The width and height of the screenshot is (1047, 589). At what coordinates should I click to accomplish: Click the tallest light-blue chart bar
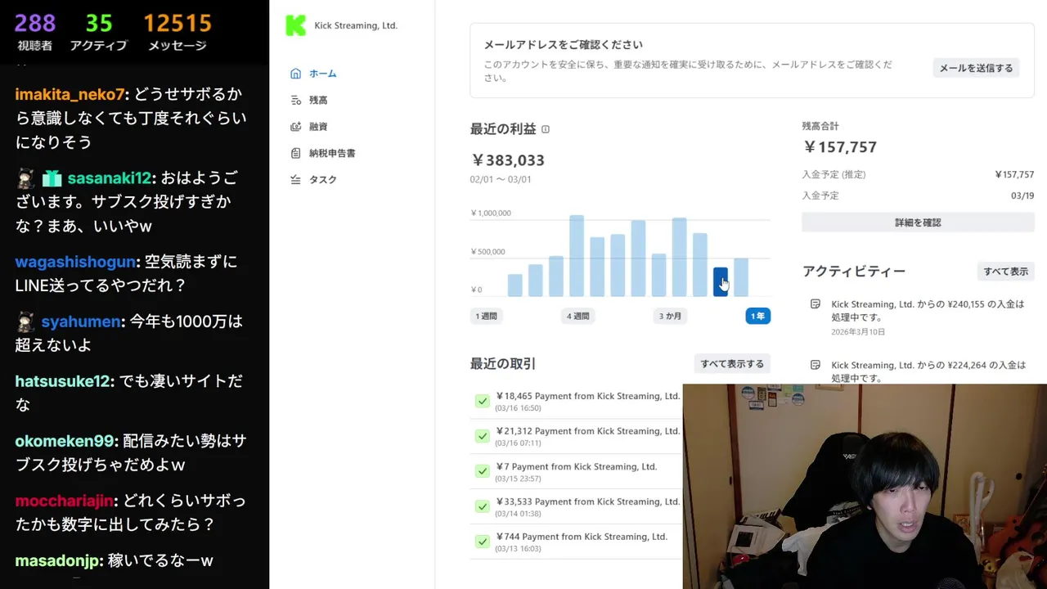coord(577,256)
